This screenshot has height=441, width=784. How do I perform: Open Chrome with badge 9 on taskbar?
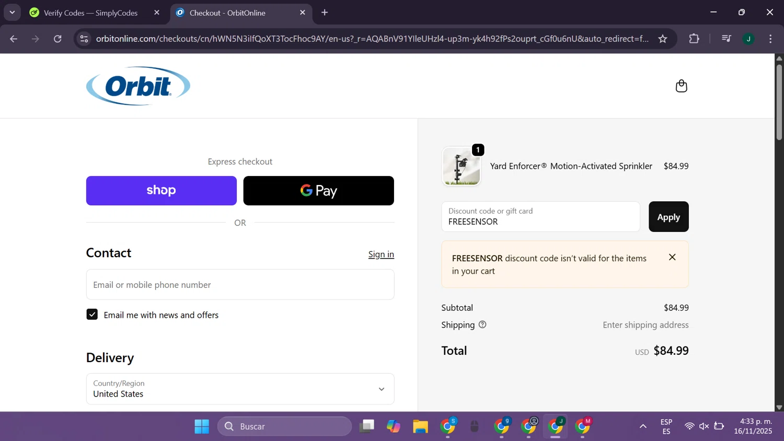(502, 426)
